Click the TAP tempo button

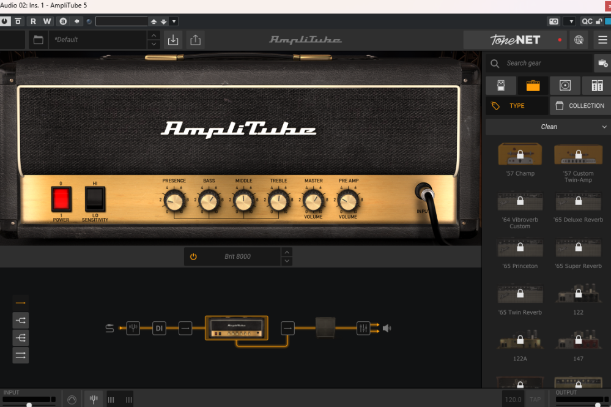coord(535,400)
